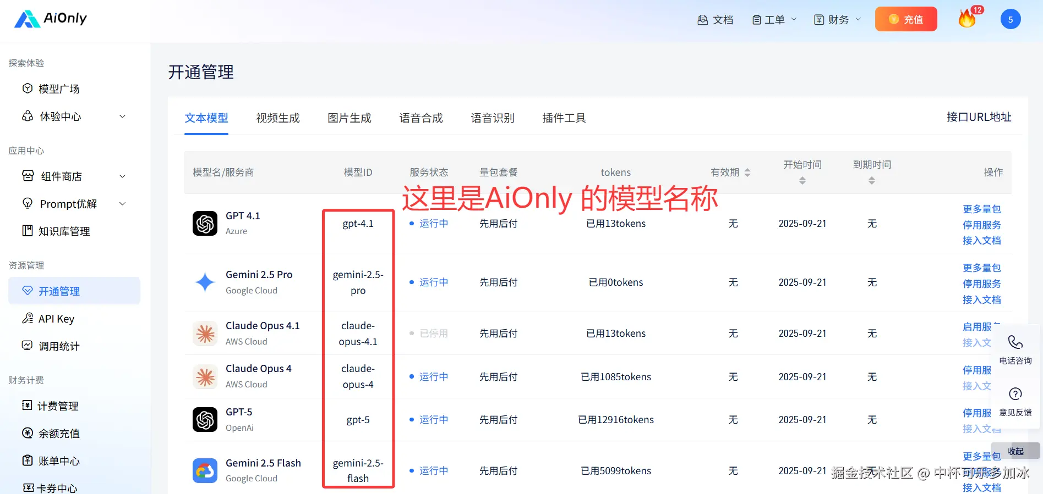Image resolution: width=1043 pixels, height=494 pixels.
Task: Expand the 财务 dropdown menu
Action: [x=837, y=20]
